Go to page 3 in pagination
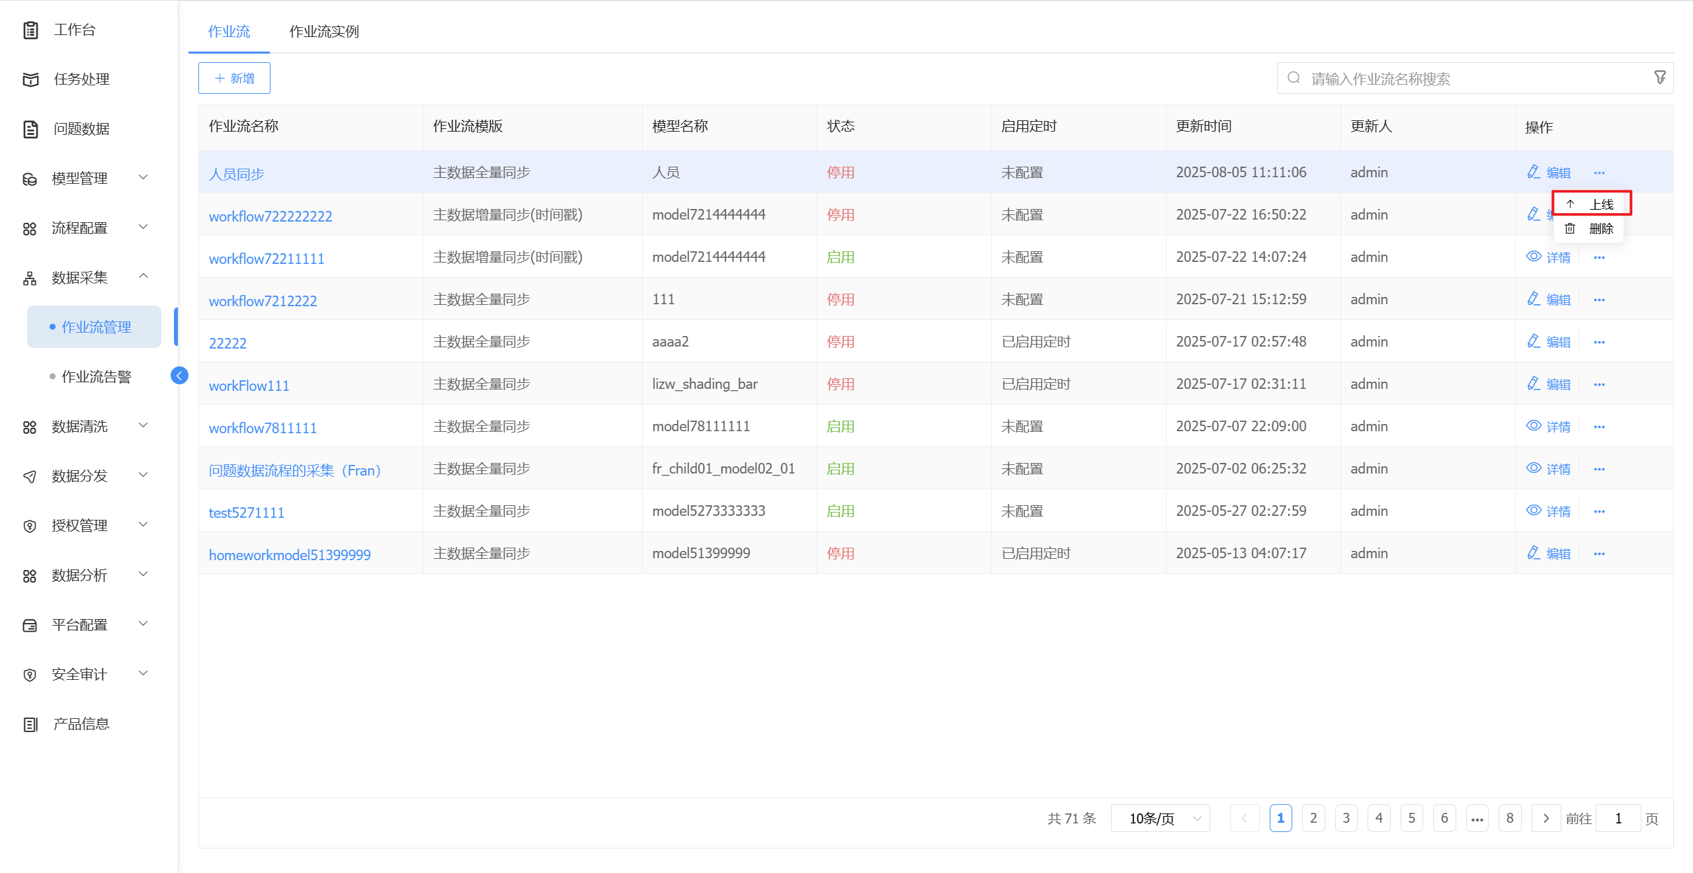This screenshot has height=873, width=1693. [x=1346, y=819]
